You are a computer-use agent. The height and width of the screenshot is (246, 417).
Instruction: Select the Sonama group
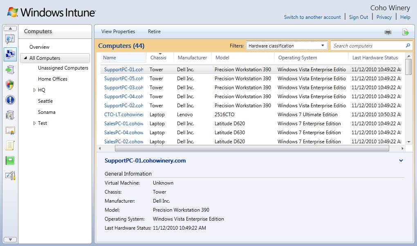coord(47,112)
